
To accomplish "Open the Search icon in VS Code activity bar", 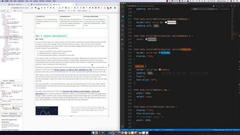I will 122,11.
